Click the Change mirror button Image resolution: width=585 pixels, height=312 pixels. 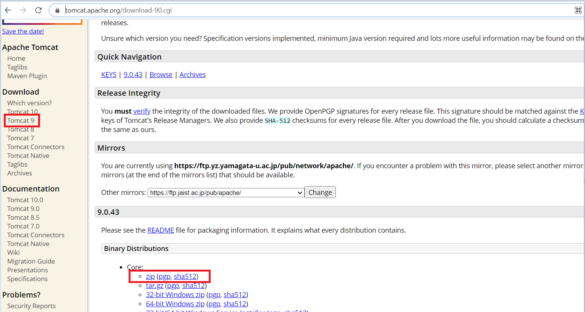pyautogui.click(x=320, y=192)
